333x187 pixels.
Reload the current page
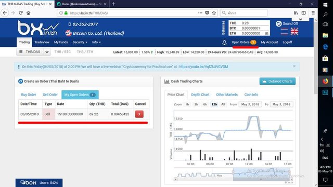[21, 13]
